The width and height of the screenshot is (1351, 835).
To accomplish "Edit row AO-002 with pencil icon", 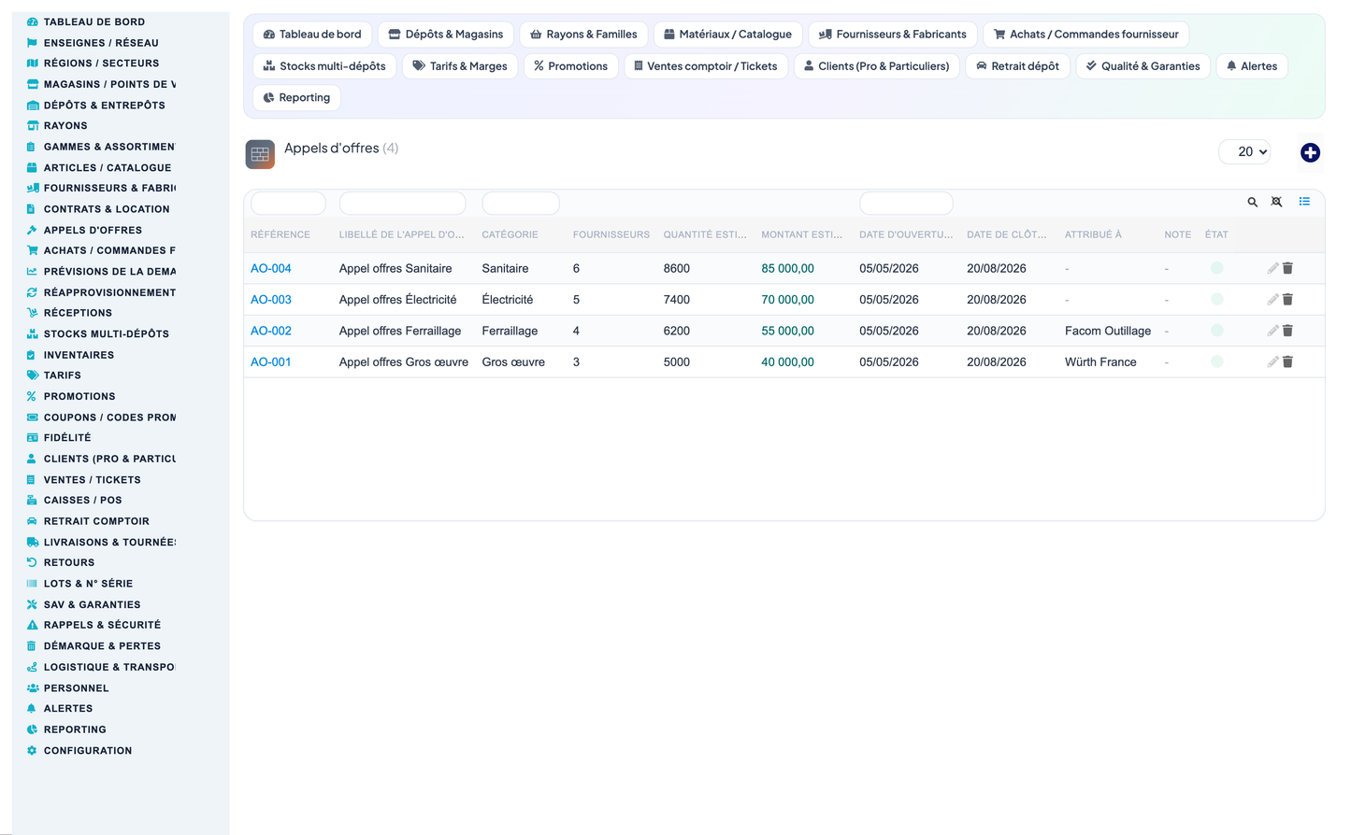I will (1272, 331).
